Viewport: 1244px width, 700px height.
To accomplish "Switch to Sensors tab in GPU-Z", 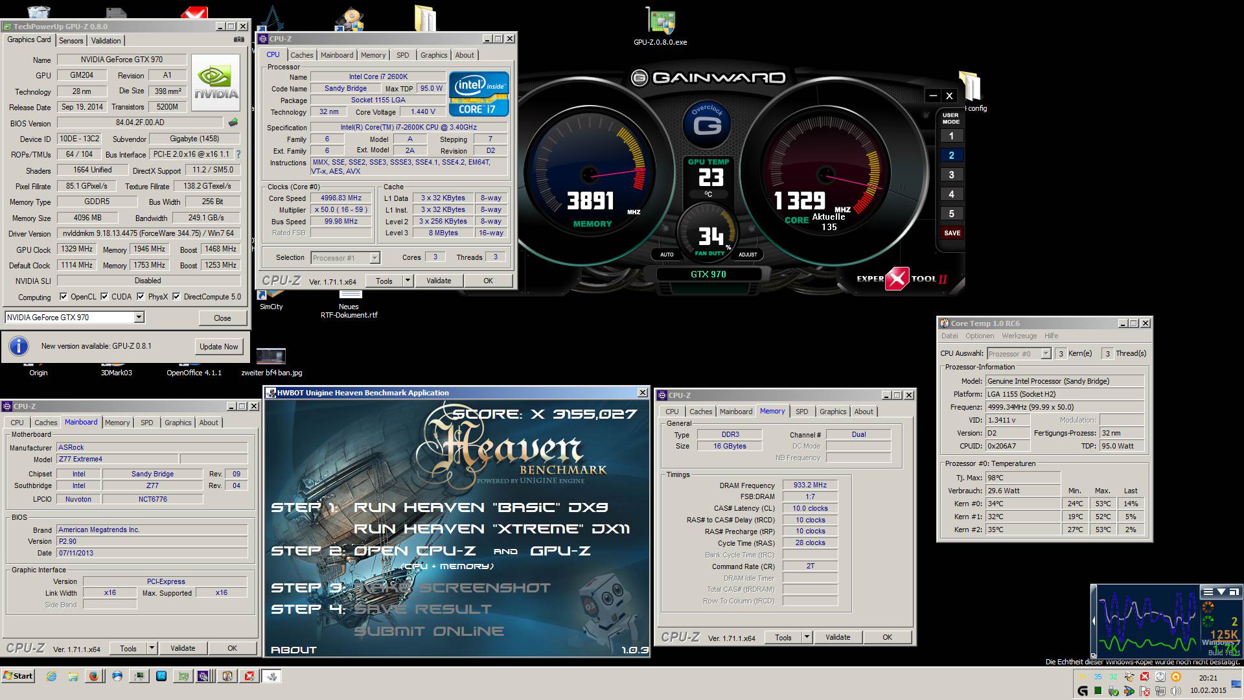I will click(x=71, y=40).
